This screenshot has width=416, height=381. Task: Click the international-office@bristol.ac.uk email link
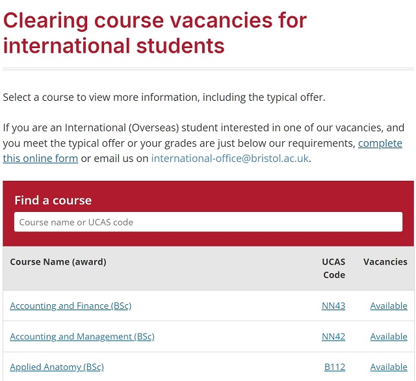[x=229, y=159]
